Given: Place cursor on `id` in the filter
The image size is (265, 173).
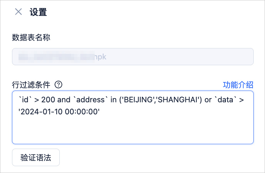Looking at the screenshot, I should pos(25,100).
